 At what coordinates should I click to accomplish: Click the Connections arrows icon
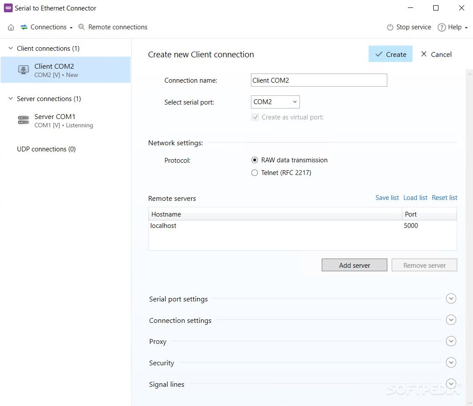pos(24,27)
